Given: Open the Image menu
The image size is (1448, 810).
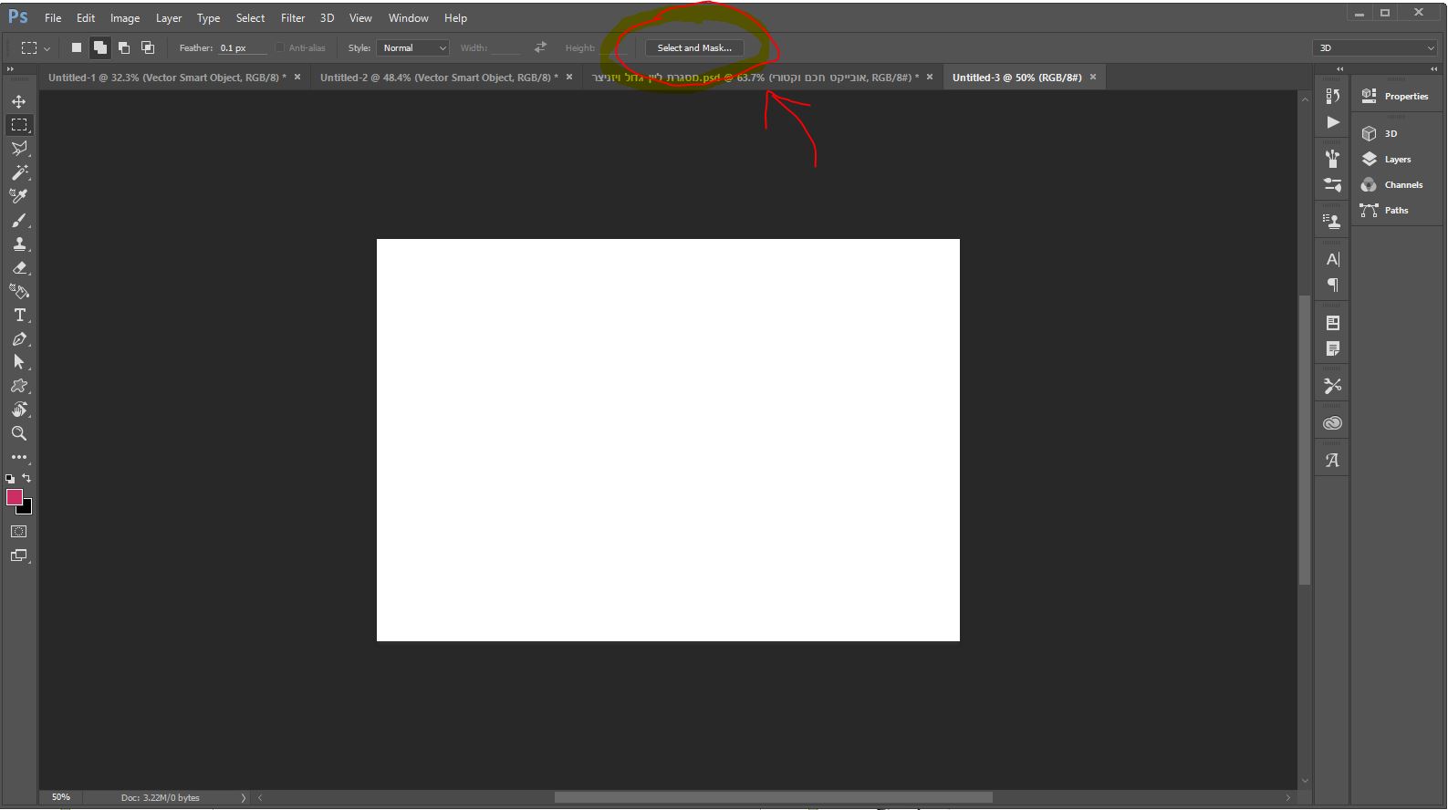Looking at the screenshot, I should click(x=125, y=18).
